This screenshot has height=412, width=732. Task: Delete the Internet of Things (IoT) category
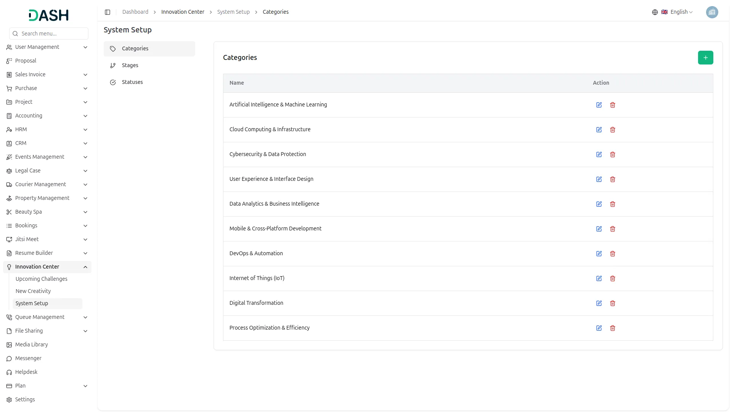[x=613, y=278]
